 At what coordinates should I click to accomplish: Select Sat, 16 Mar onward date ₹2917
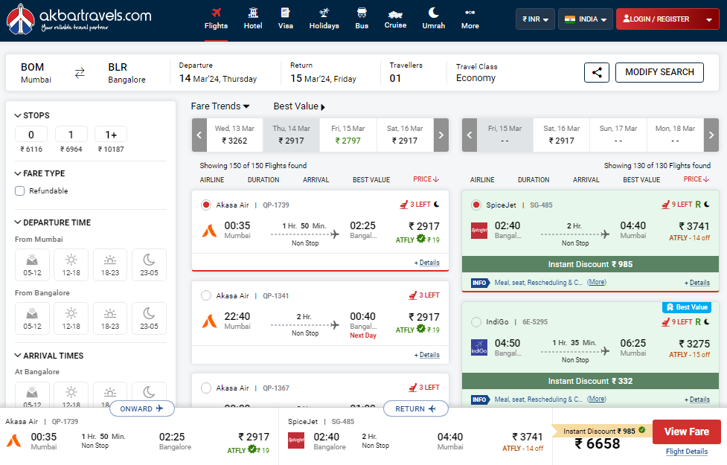[x=405, y=135]
